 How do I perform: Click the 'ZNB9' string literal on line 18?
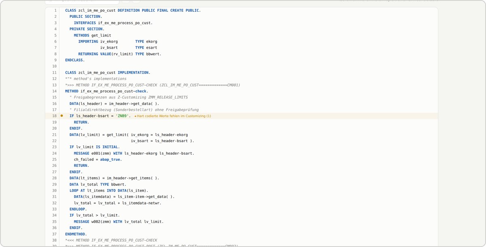(x=122, y=116)
